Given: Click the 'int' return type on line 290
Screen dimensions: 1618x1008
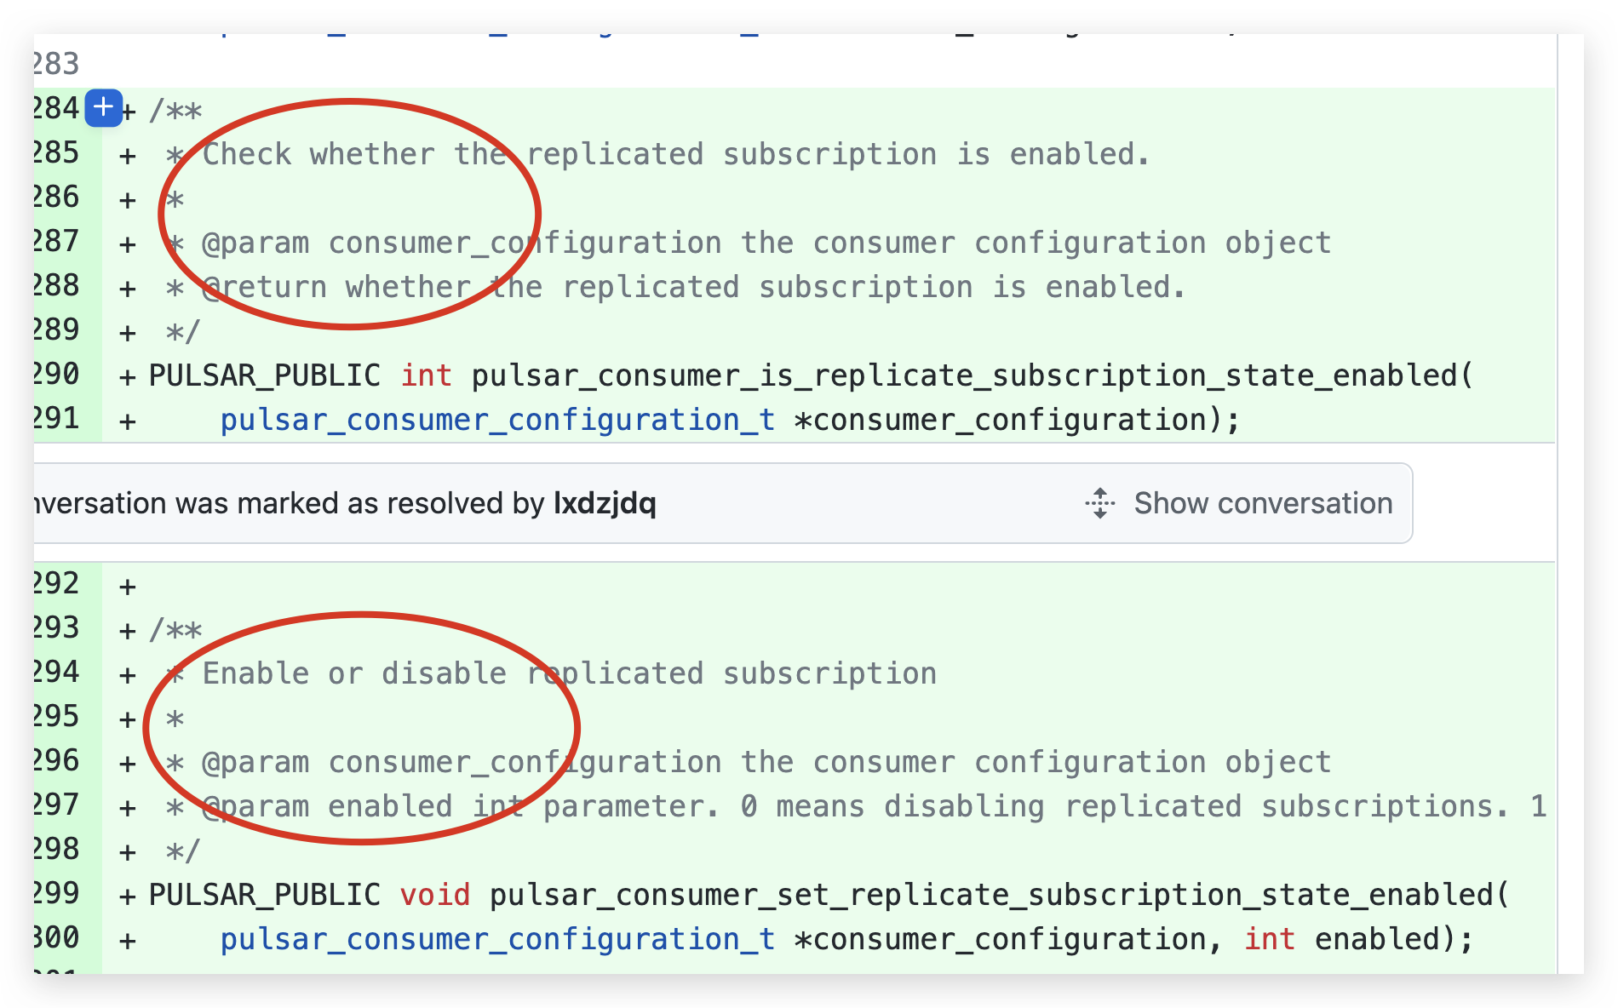Looking at the screenshot, I should (427, 376).
